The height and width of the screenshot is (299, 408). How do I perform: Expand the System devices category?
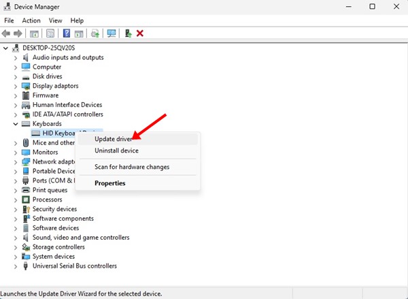click(x=16, y=257)
